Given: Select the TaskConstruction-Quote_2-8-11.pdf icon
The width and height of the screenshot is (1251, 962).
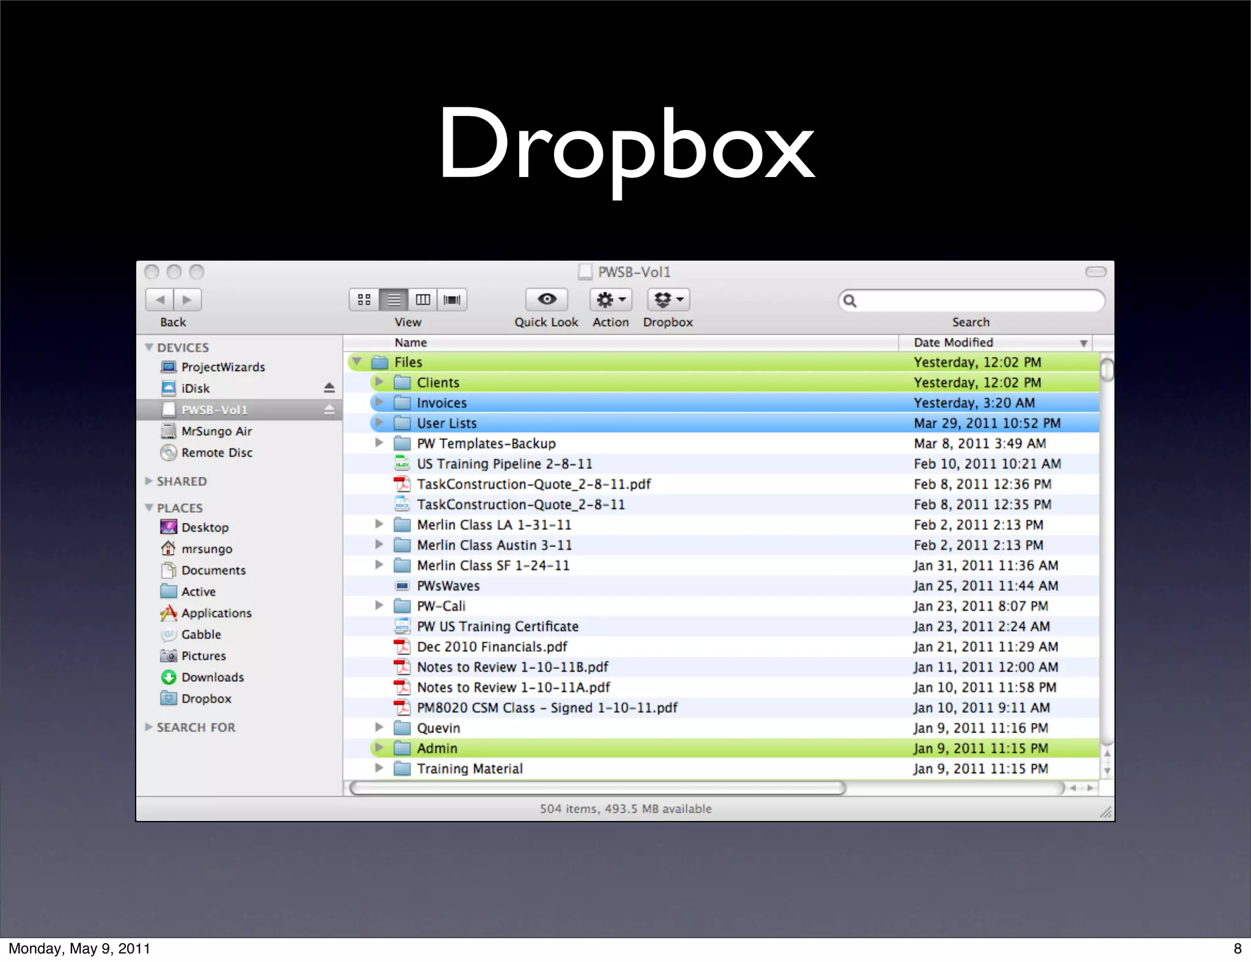Looking at the screenshot, I should [x=402, y=484].
